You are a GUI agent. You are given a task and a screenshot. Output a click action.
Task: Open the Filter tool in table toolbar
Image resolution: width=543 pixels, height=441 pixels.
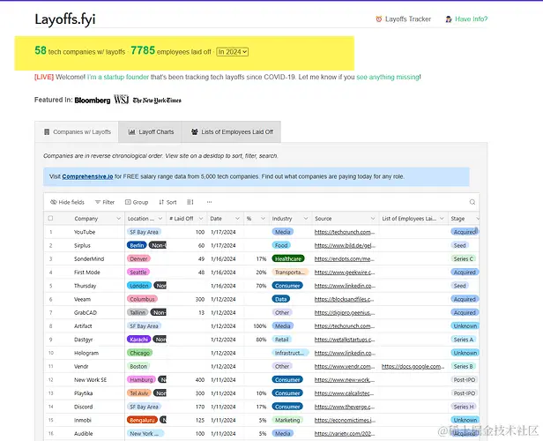[105, 202]
